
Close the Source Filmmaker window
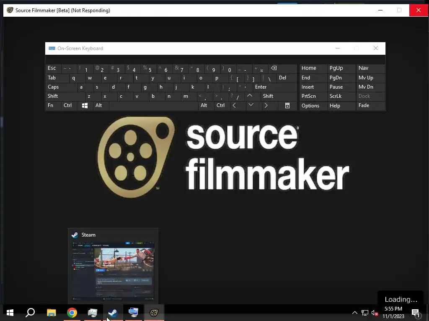click(x=419, y=10)
